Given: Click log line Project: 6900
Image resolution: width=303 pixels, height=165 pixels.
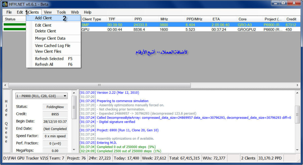Looking at the screenshot, I should [119, 130].
